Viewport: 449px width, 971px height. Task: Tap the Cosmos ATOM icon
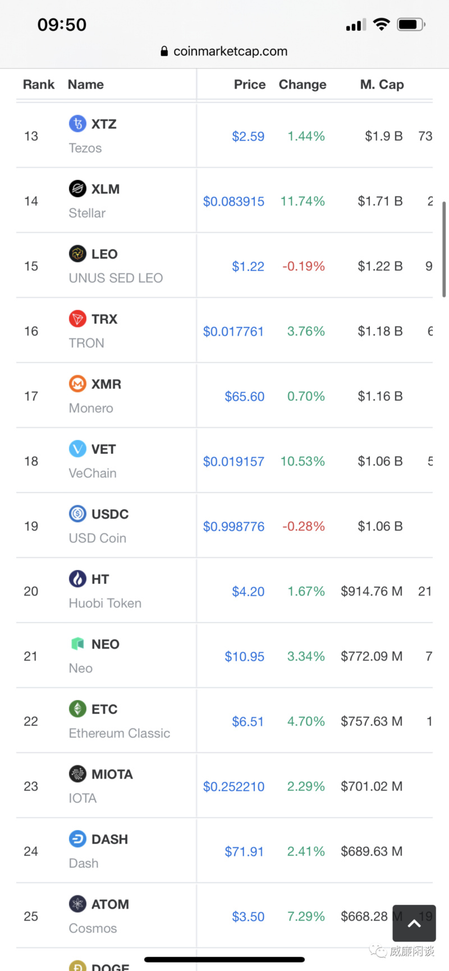tap(77, 904)
